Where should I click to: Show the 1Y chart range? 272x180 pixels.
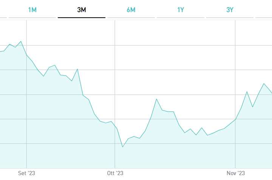point(181,10)
